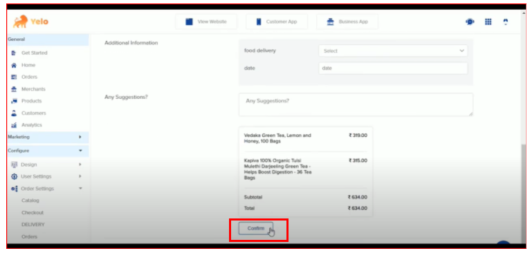Open Products in the sidebar
Screen dimensions: 530x253
31,101
